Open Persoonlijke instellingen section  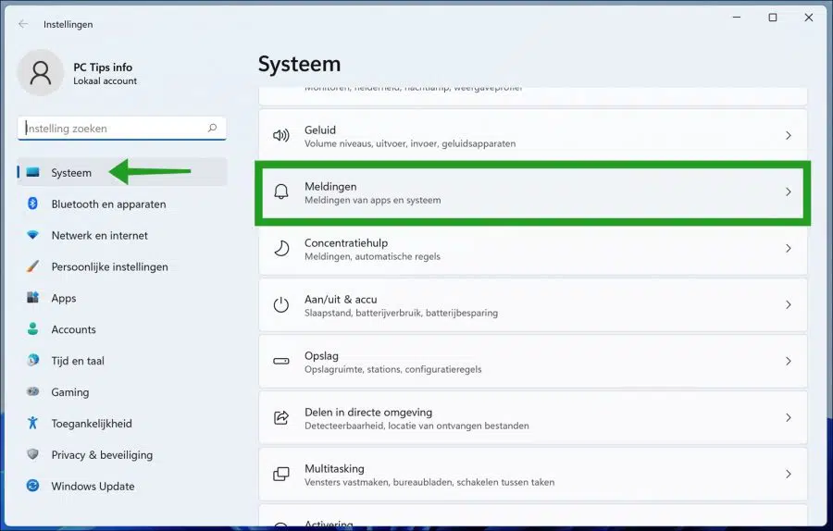click(x=122, y=266)
